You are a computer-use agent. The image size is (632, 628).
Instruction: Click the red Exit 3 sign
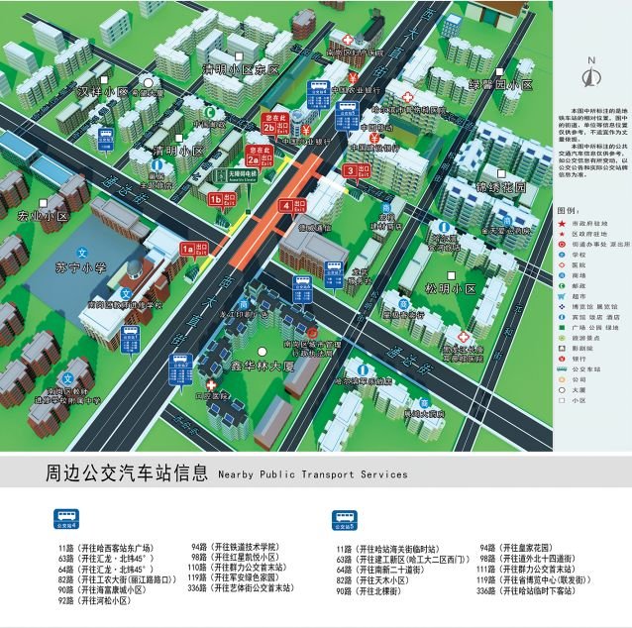[x=357, y=170]
